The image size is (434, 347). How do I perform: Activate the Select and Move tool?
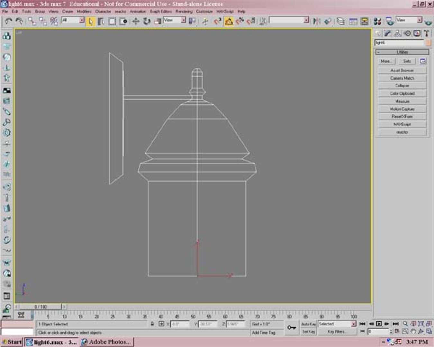pos(136,21)
